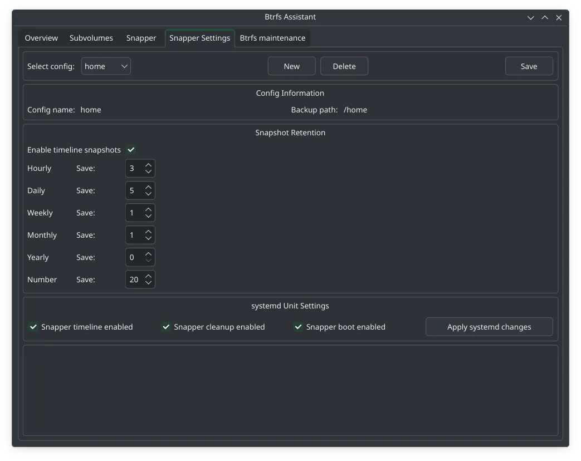This screenshot has height=461, width=581.
Task: Decrease Hourly save count
Action: pyautogui.click(x=149, y=172)
